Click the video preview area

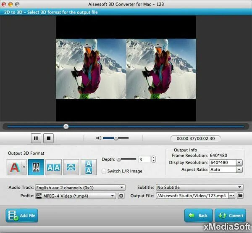[126, 69]
